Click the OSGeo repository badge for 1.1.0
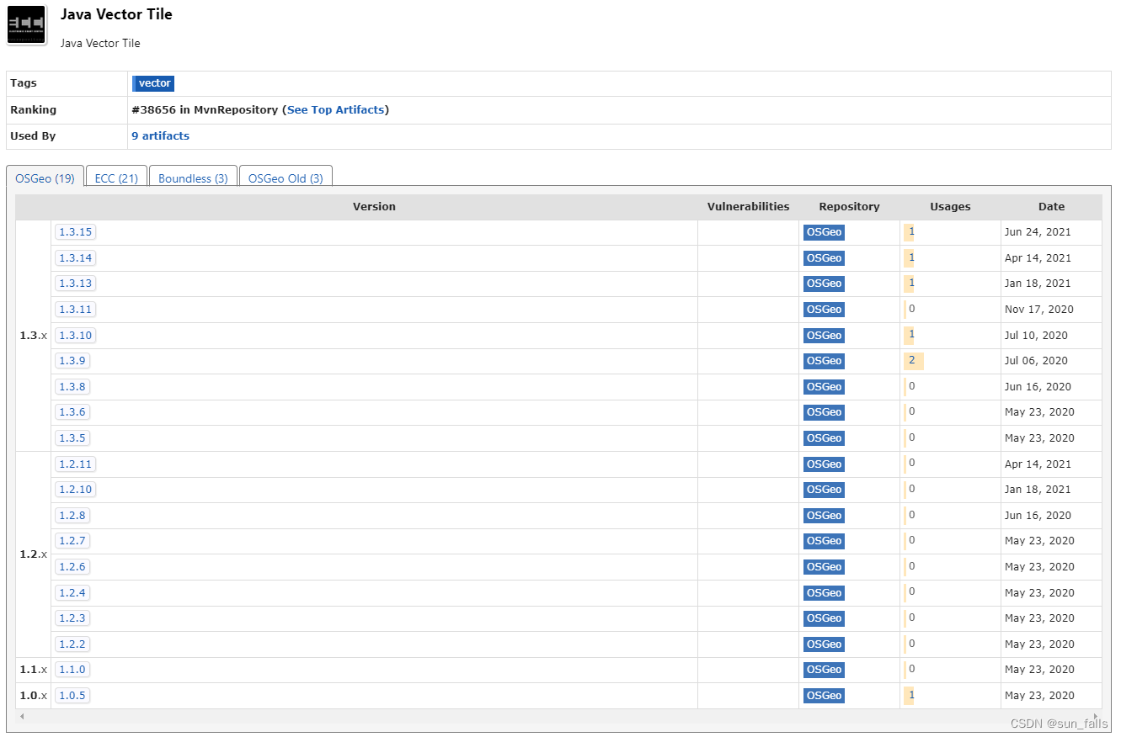The image size is (1121, 737). (824, 669)
